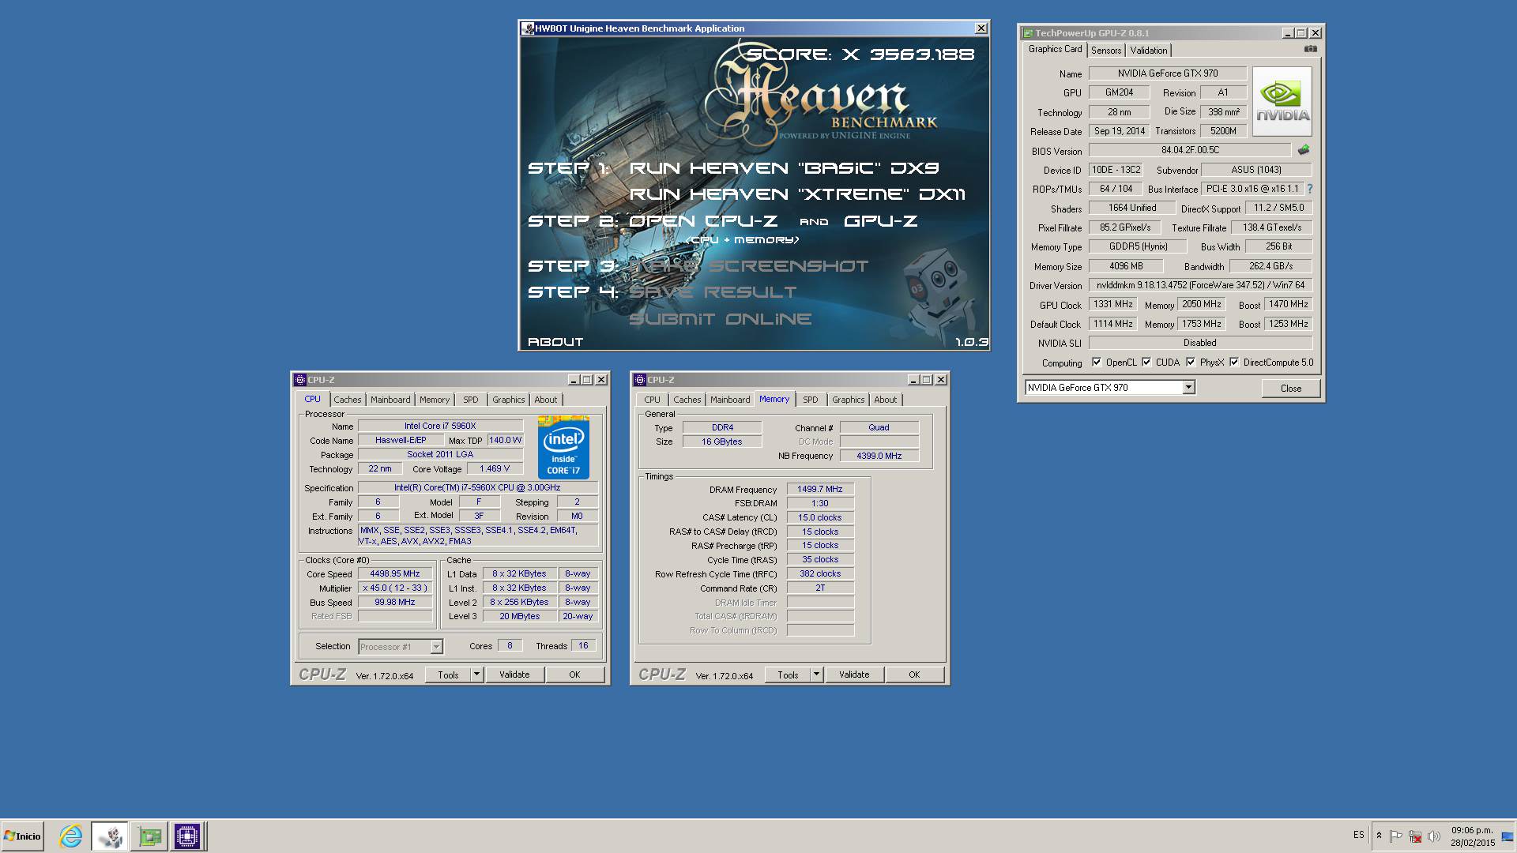Image resolution: width=1517 pixels, height=853 pixels.
Task: Open Mainboard tab in Memory CPU-Z window
Action: click(x=730, y=400)
